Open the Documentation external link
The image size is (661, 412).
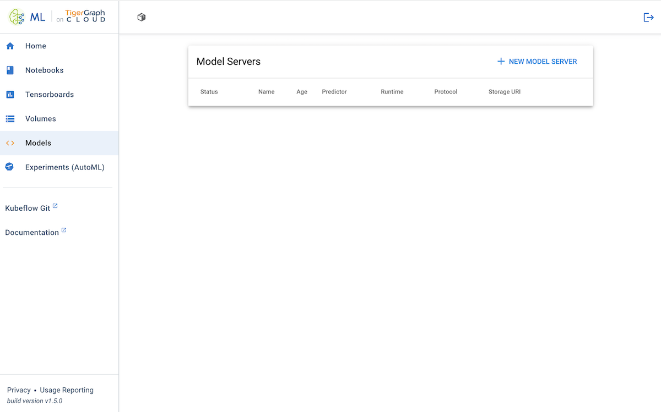(31, 232)
